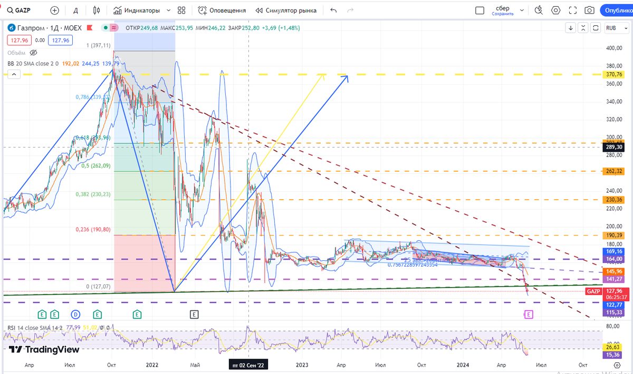This screenshot has width=633, height=374.
Task: Click the red flag next to MOEX
Action: point(91,28)
